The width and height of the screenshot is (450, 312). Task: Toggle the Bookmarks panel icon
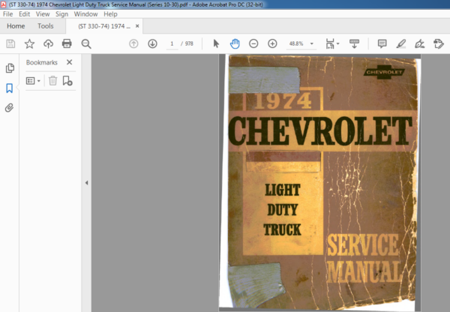(x=10, y=88)
